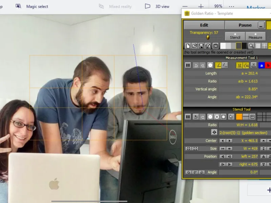Image resolution: width=271 pixels, height=203 pixels.
Task: Move stencil center up
Action: [264, 141]
